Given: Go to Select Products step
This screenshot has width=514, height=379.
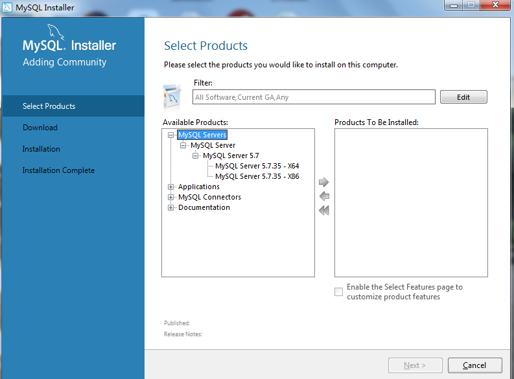Looking at the screenshot, I should (x=73, y=106).
